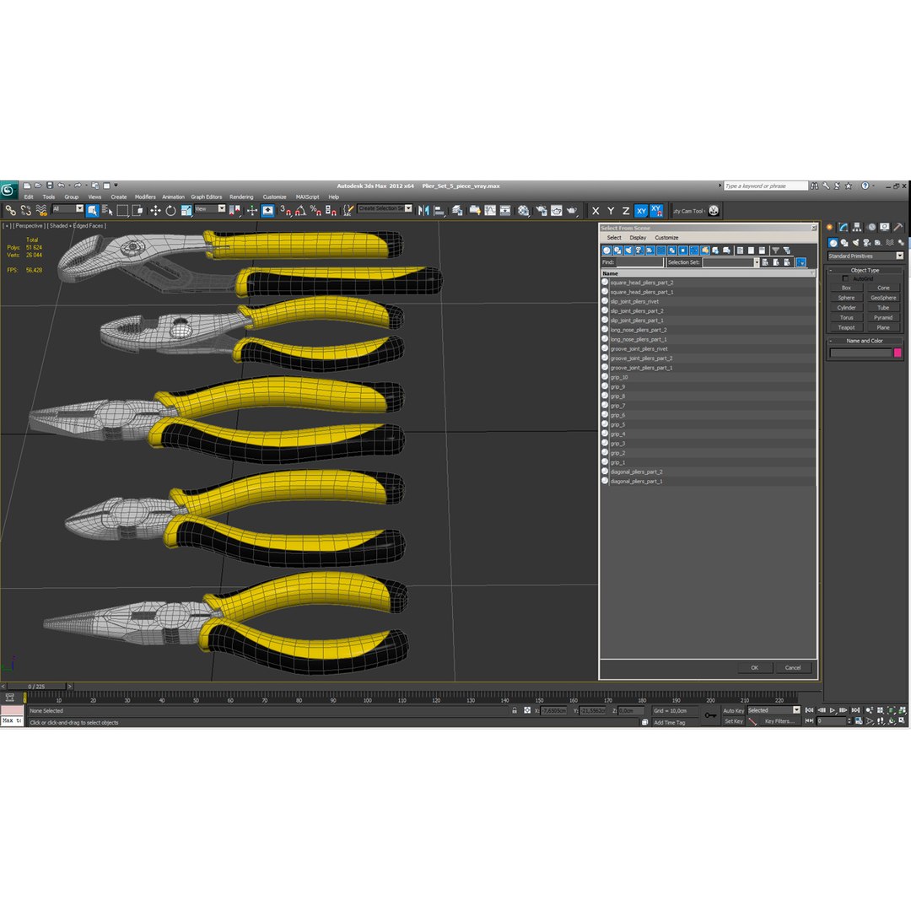The height and width of the screenshot is (911, 911).
Task: Restrict to Z axis
Action: pyautogui.click(x=626, y=211)
